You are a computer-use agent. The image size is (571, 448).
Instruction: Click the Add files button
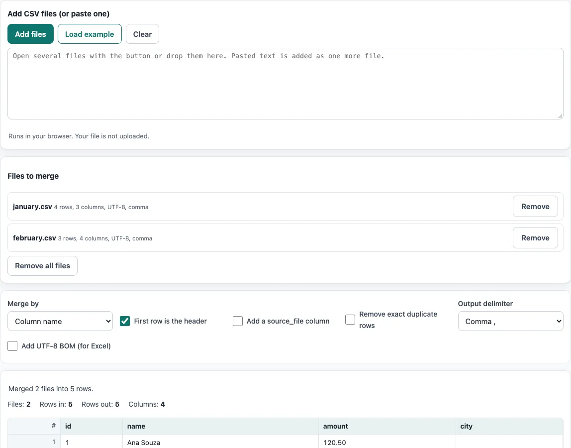(x=31, y=34)
